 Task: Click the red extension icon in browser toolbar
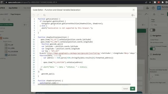(x=159, y=2)
